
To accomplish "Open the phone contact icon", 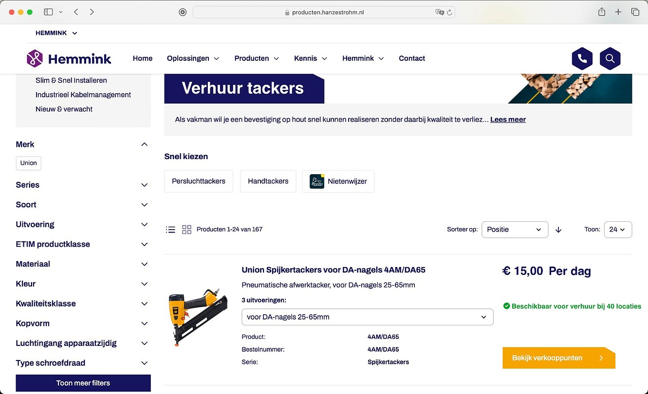I will tap(582, 59).
